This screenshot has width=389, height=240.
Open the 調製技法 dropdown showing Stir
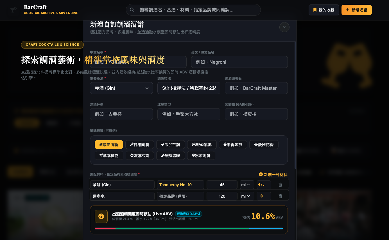(x=189, y=88)
